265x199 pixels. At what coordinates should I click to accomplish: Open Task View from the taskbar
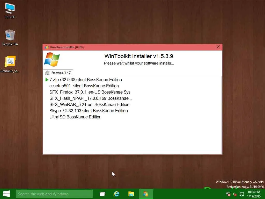102,194
